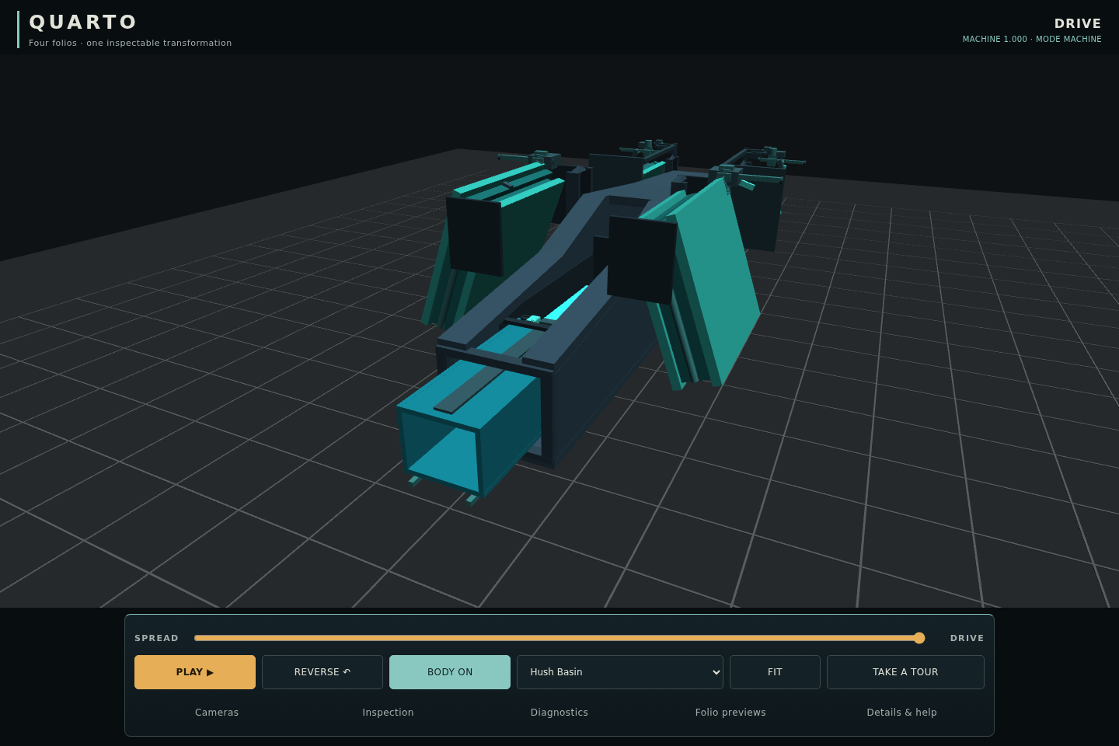
Task: Click the DRIVE label beside the slider
Action: pos(967,638)
